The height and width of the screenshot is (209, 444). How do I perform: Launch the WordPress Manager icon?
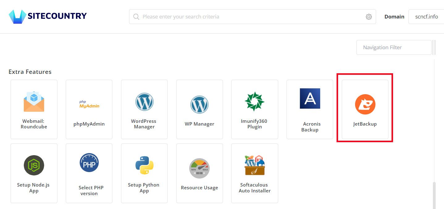point(144,102)
